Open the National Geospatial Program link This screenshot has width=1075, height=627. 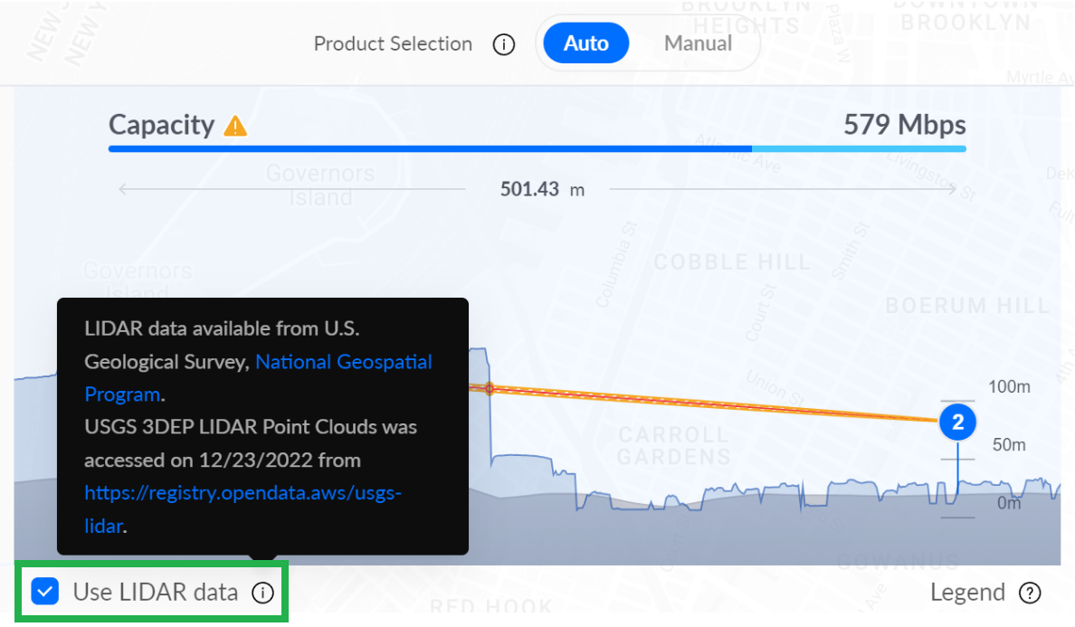click(x=343, y=363)
